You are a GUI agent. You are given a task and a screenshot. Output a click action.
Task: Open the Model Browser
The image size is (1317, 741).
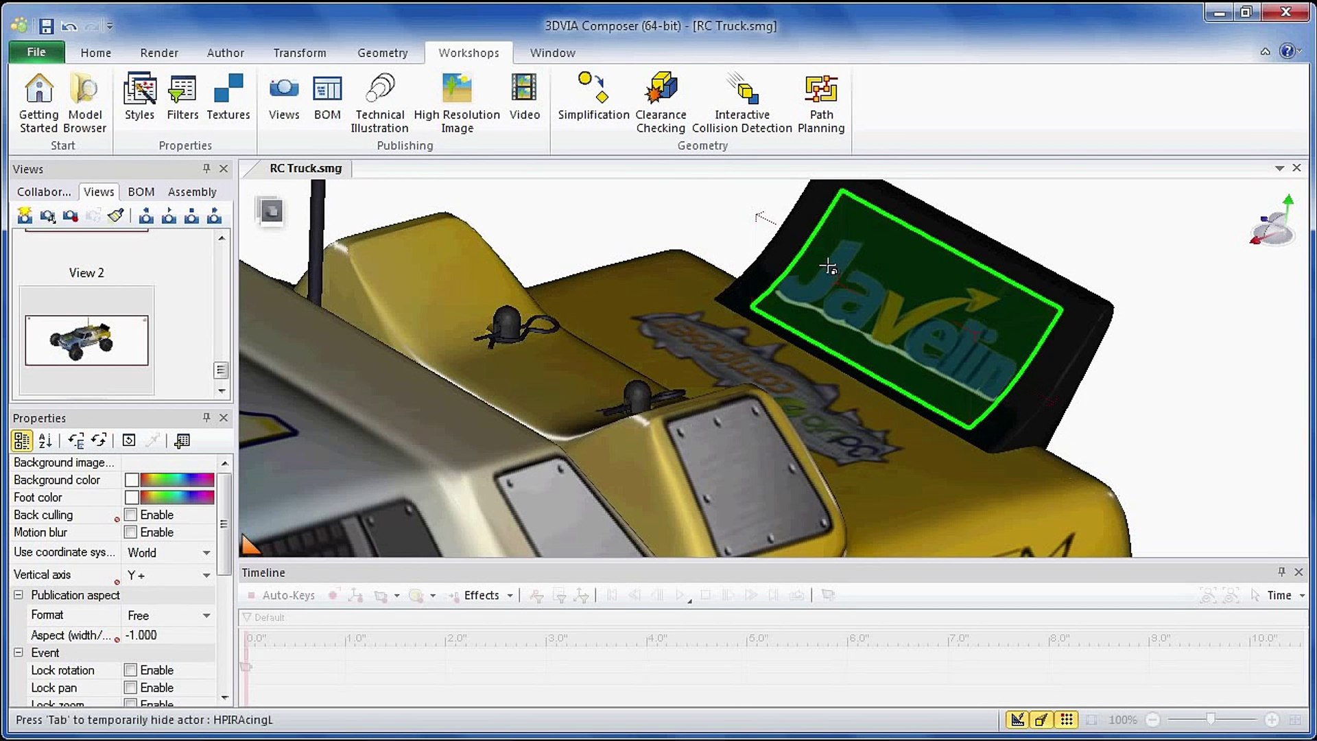point(85,103)
